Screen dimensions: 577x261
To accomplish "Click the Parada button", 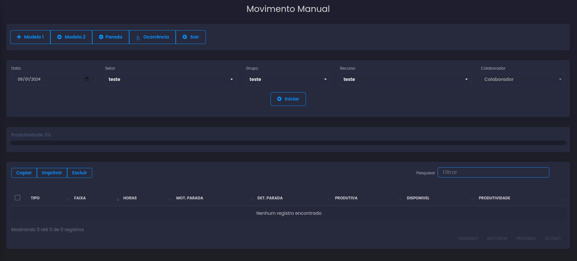I will tap(111, 37).
